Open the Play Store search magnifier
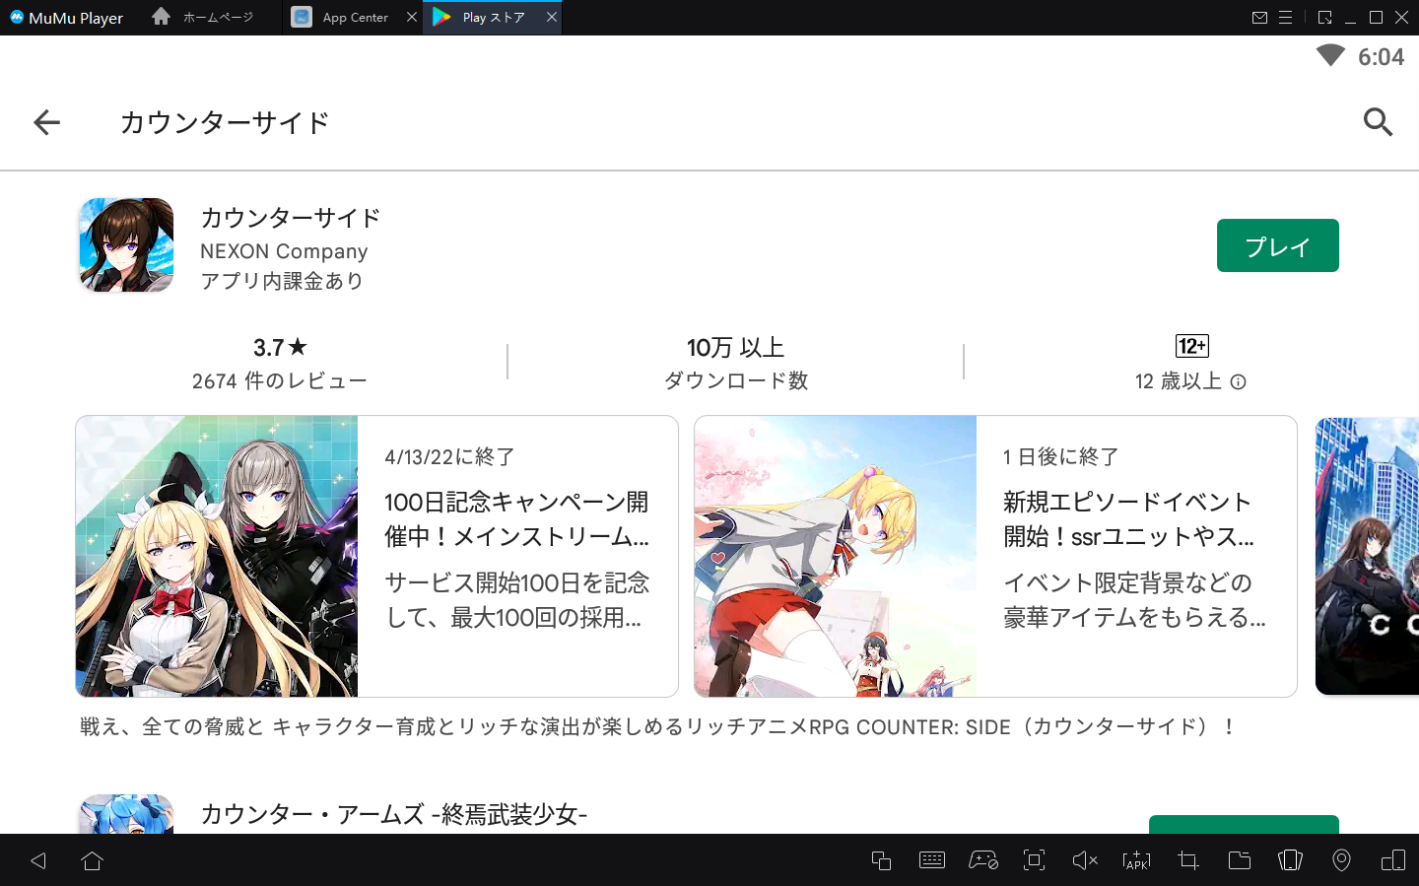Image resolution: width=1419 pixels, height=886 pixels. [1378, 122]
